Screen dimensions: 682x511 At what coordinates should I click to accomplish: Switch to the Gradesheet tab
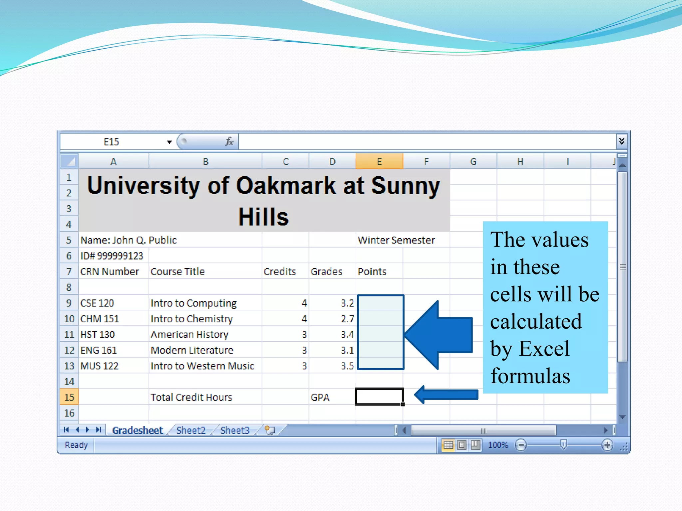(x=138, y=430)
